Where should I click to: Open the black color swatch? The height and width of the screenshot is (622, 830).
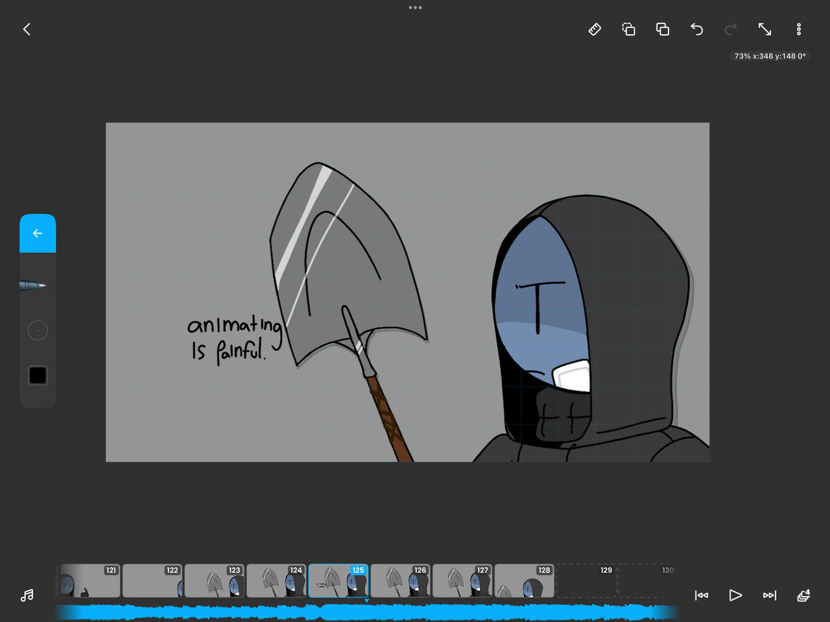pyautogui.click(x=38, y=375)
